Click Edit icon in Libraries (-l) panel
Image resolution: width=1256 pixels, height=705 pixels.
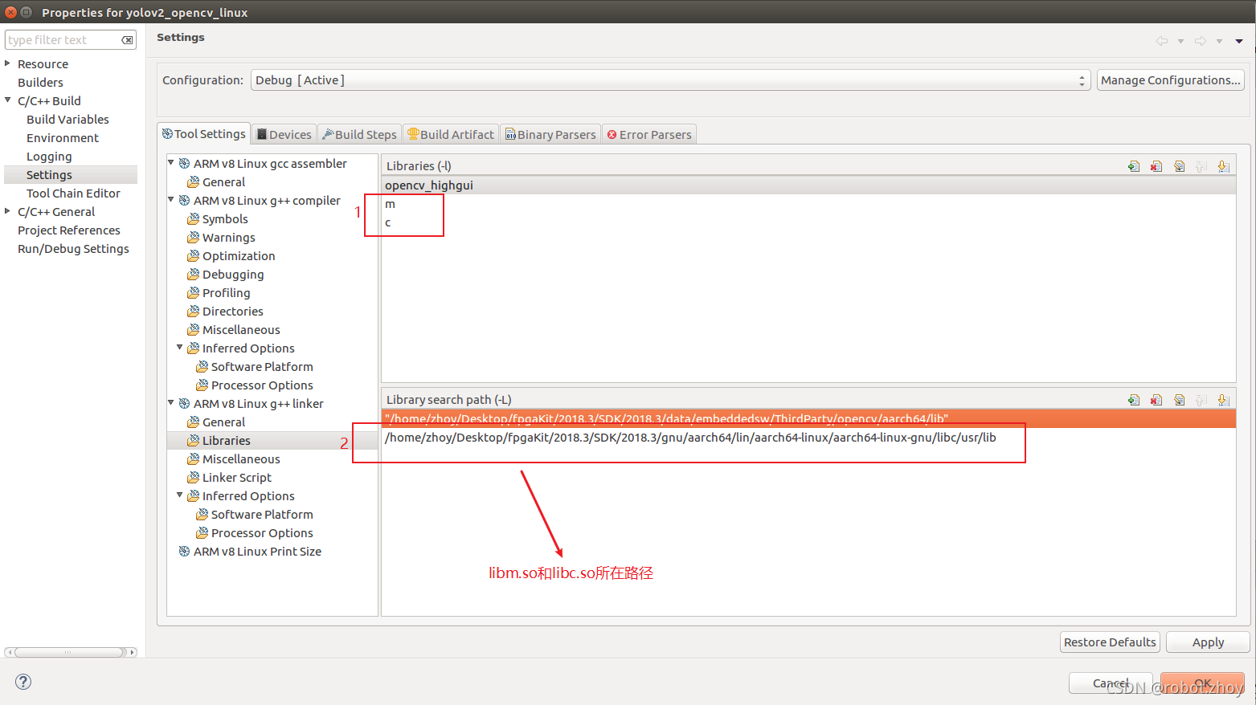tap(1179, 166)
